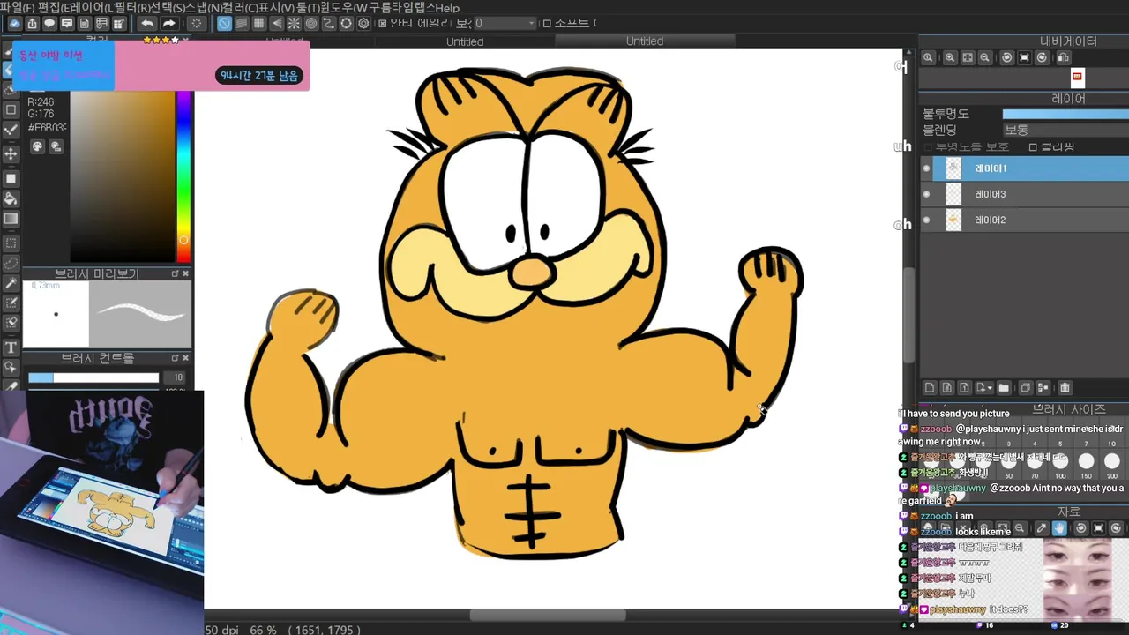Select the Shape outline tool
Image resolution: width=1129 pixels, height=635 pixels.
11,110
